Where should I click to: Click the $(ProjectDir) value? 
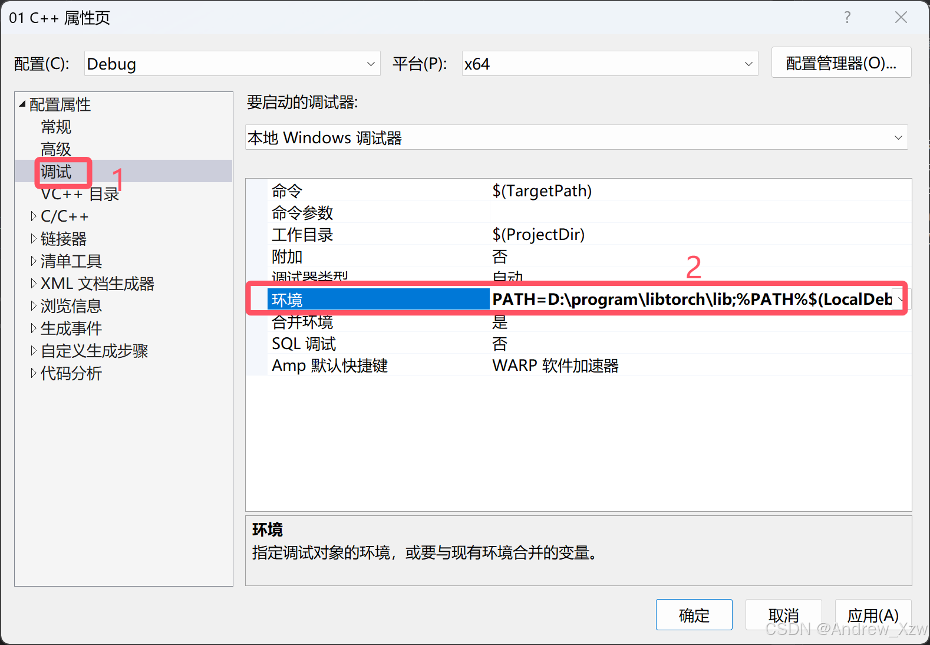539,234
